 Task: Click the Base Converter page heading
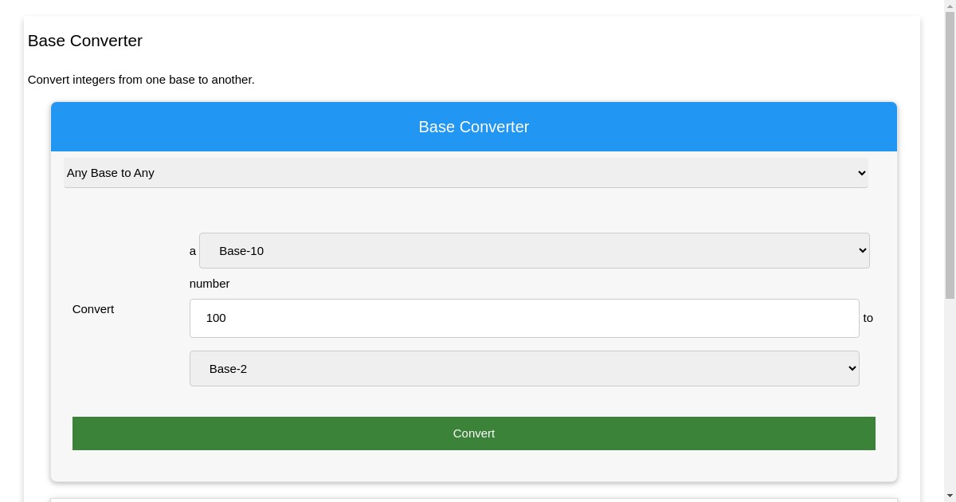coord(84,41)
